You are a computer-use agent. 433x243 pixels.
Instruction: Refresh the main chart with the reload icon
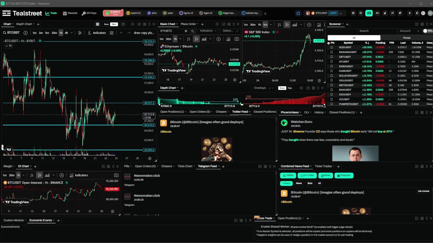[123, 24]
